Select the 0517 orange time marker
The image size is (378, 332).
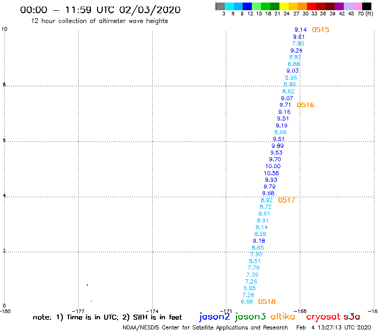(287, 200)
